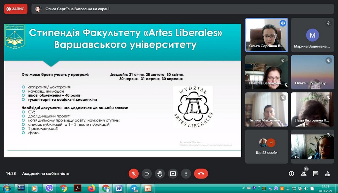This screenshot has height=193, width=338.
Task: Click the present screen icon
Action: click(173, 174)
